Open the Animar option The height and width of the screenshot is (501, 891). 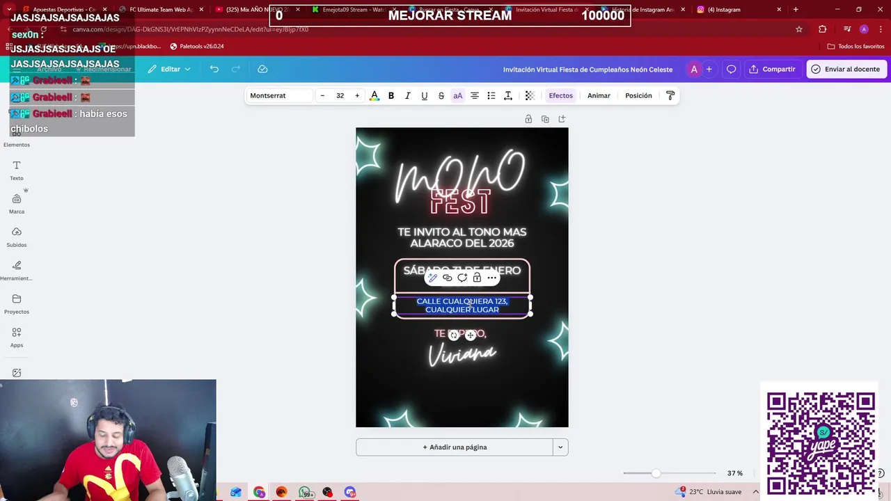(x=599, y=95)
